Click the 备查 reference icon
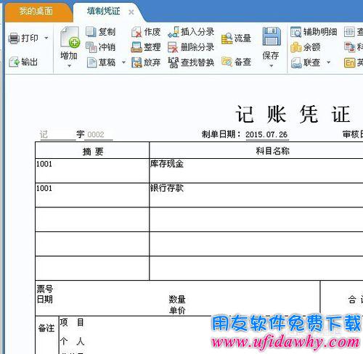Viewport: 363px width, 354px height. pos(227,62)
